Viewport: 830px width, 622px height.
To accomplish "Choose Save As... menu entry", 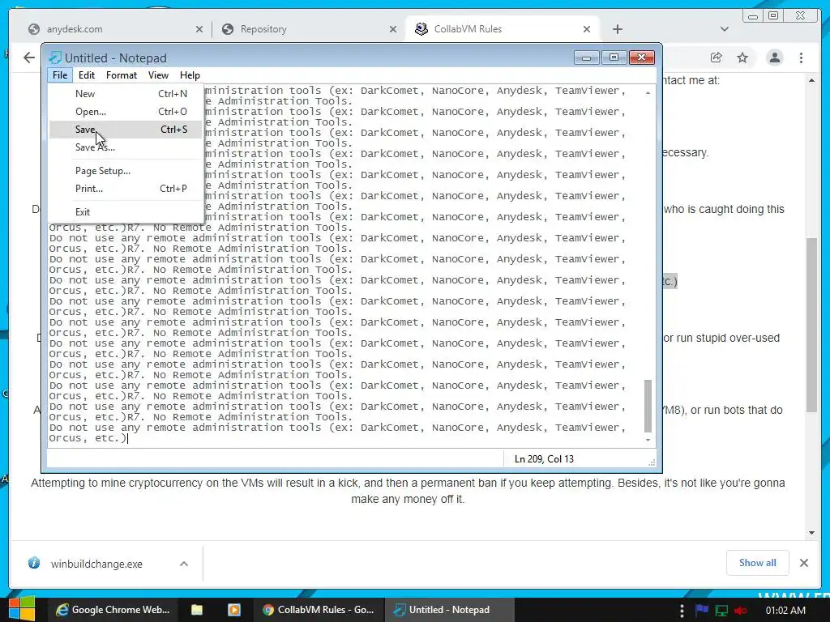I will pos(126,147).
